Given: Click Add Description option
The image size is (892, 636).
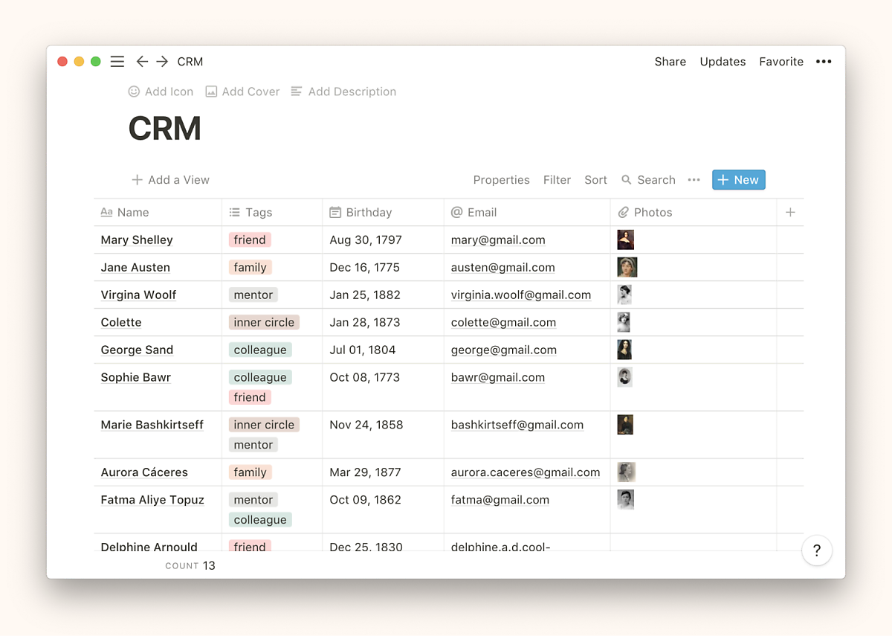Looking at the screenshot, I should point(343,91).
